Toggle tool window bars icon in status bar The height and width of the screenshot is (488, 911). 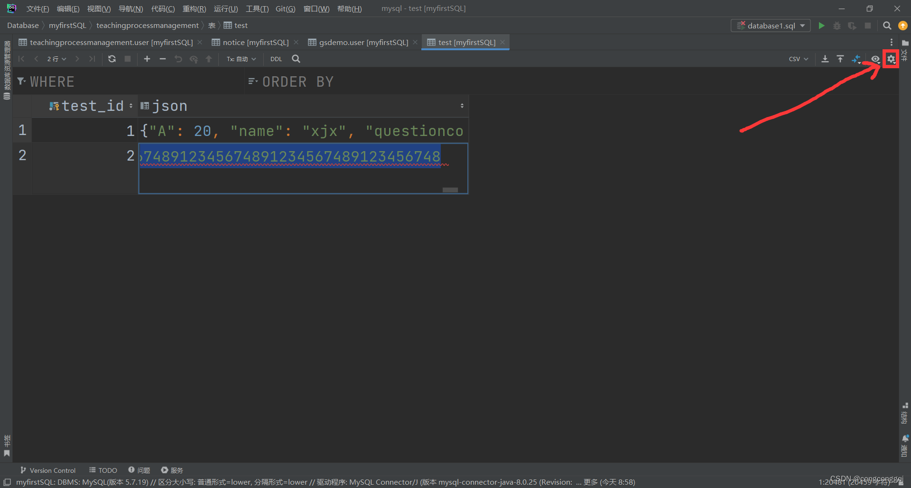7,482
